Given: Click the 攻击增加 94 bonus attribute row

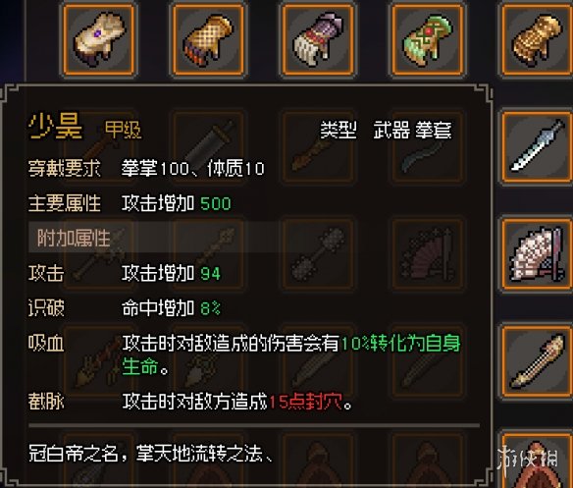Looking at the screenshot, I should click(125, 273).
